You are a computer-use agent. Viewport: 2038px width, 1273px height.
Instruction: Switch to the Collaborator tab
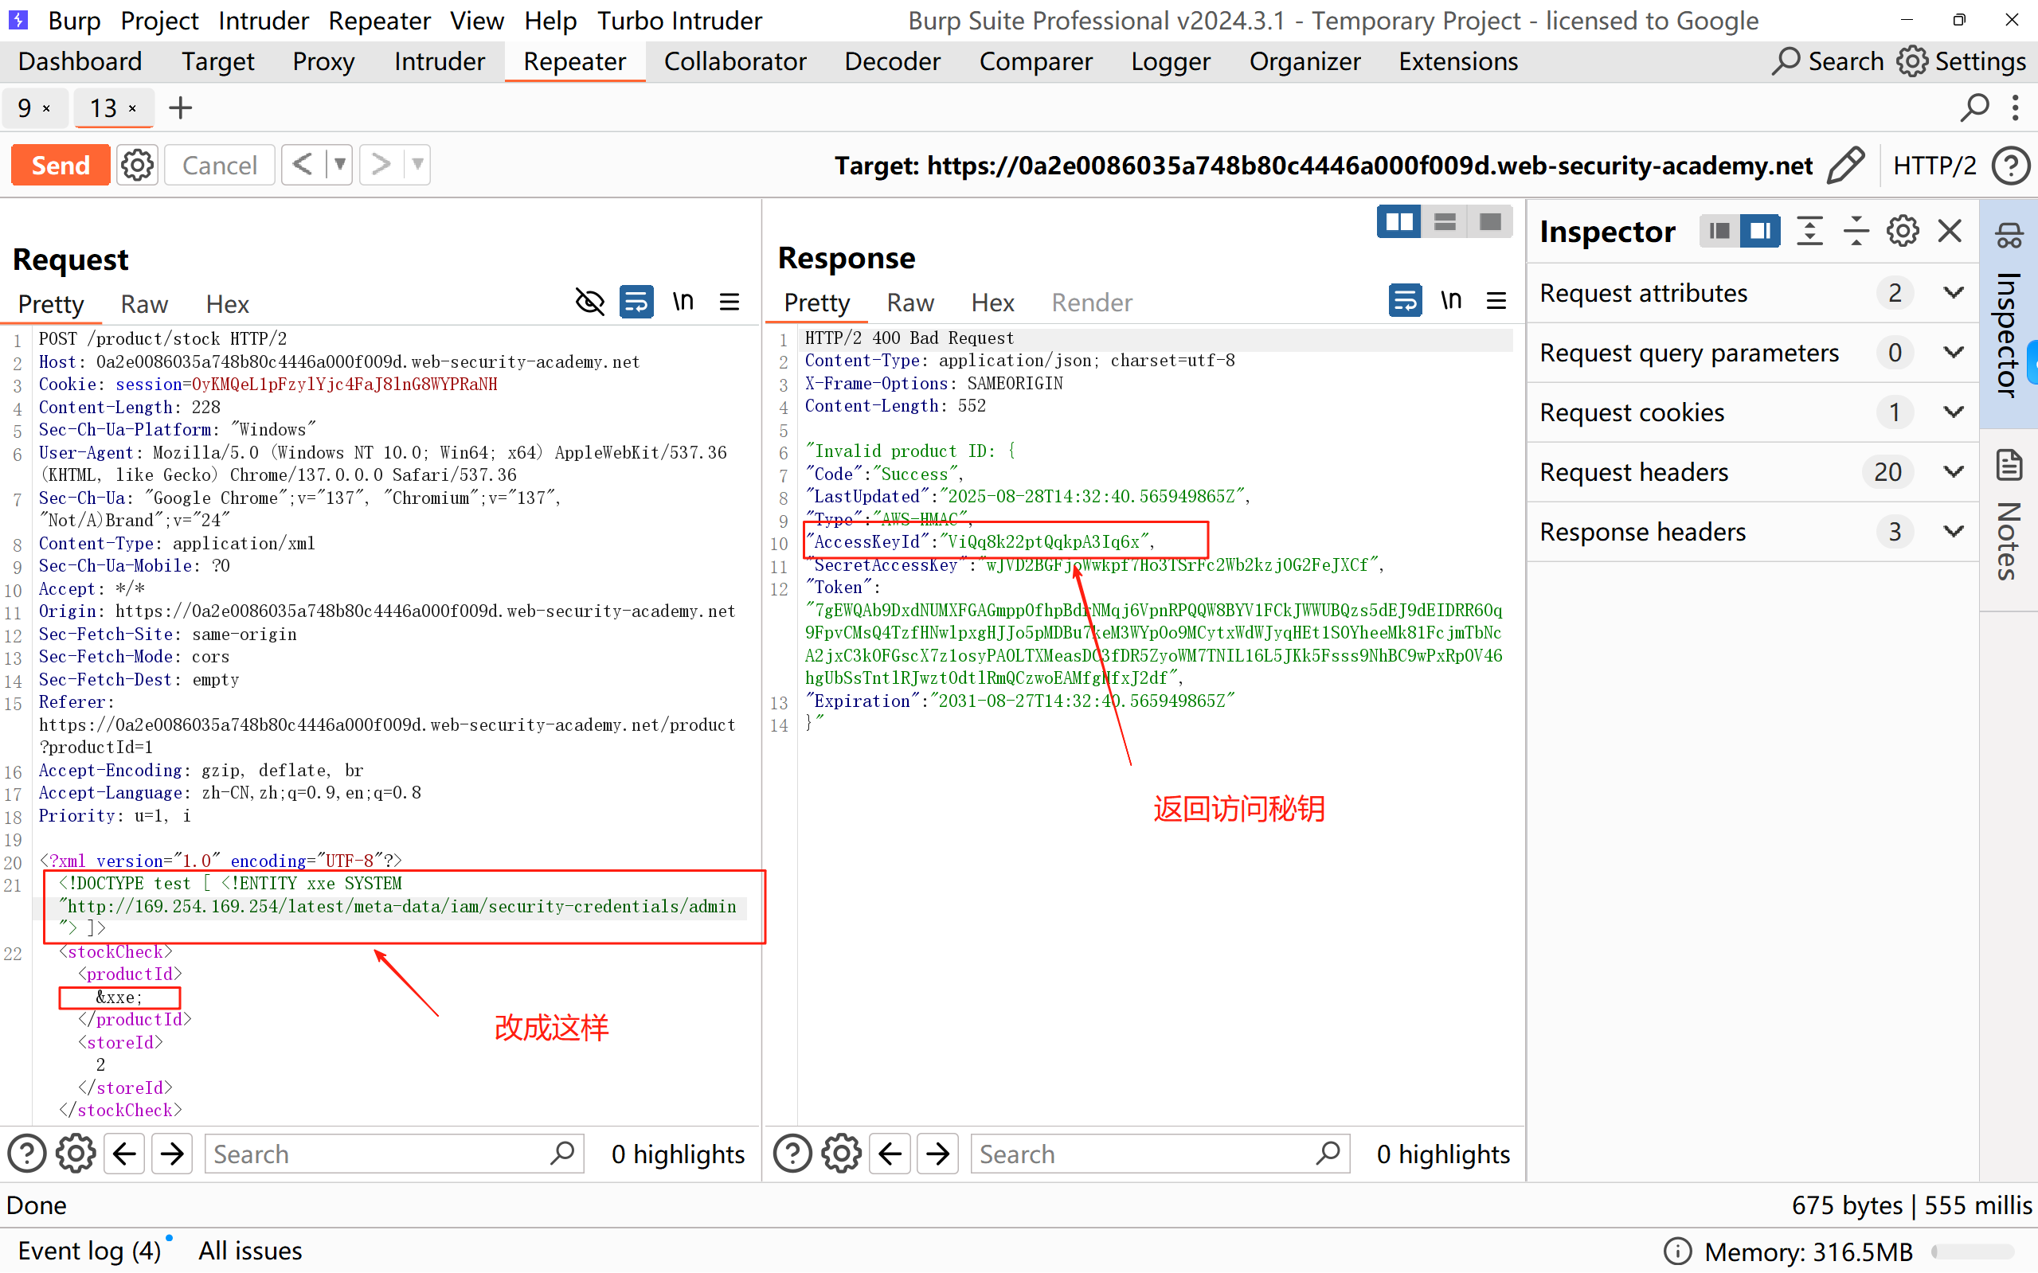coord(734,61)
